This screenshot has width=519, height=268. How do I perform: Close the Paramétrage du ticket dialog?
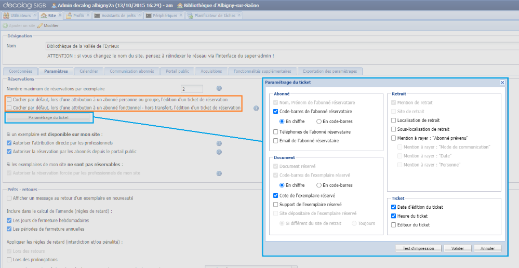tap(502, 83)
